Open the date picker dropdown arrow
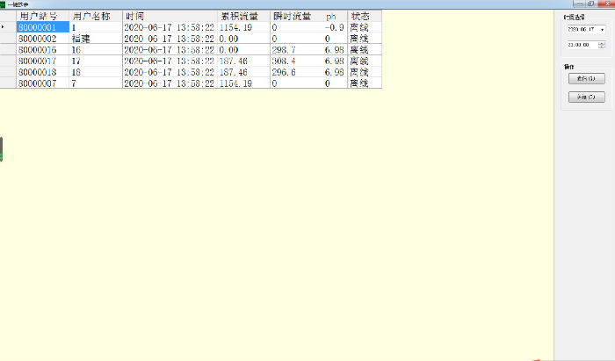Viewport: 615px width, 361px height. click(603, 29)
